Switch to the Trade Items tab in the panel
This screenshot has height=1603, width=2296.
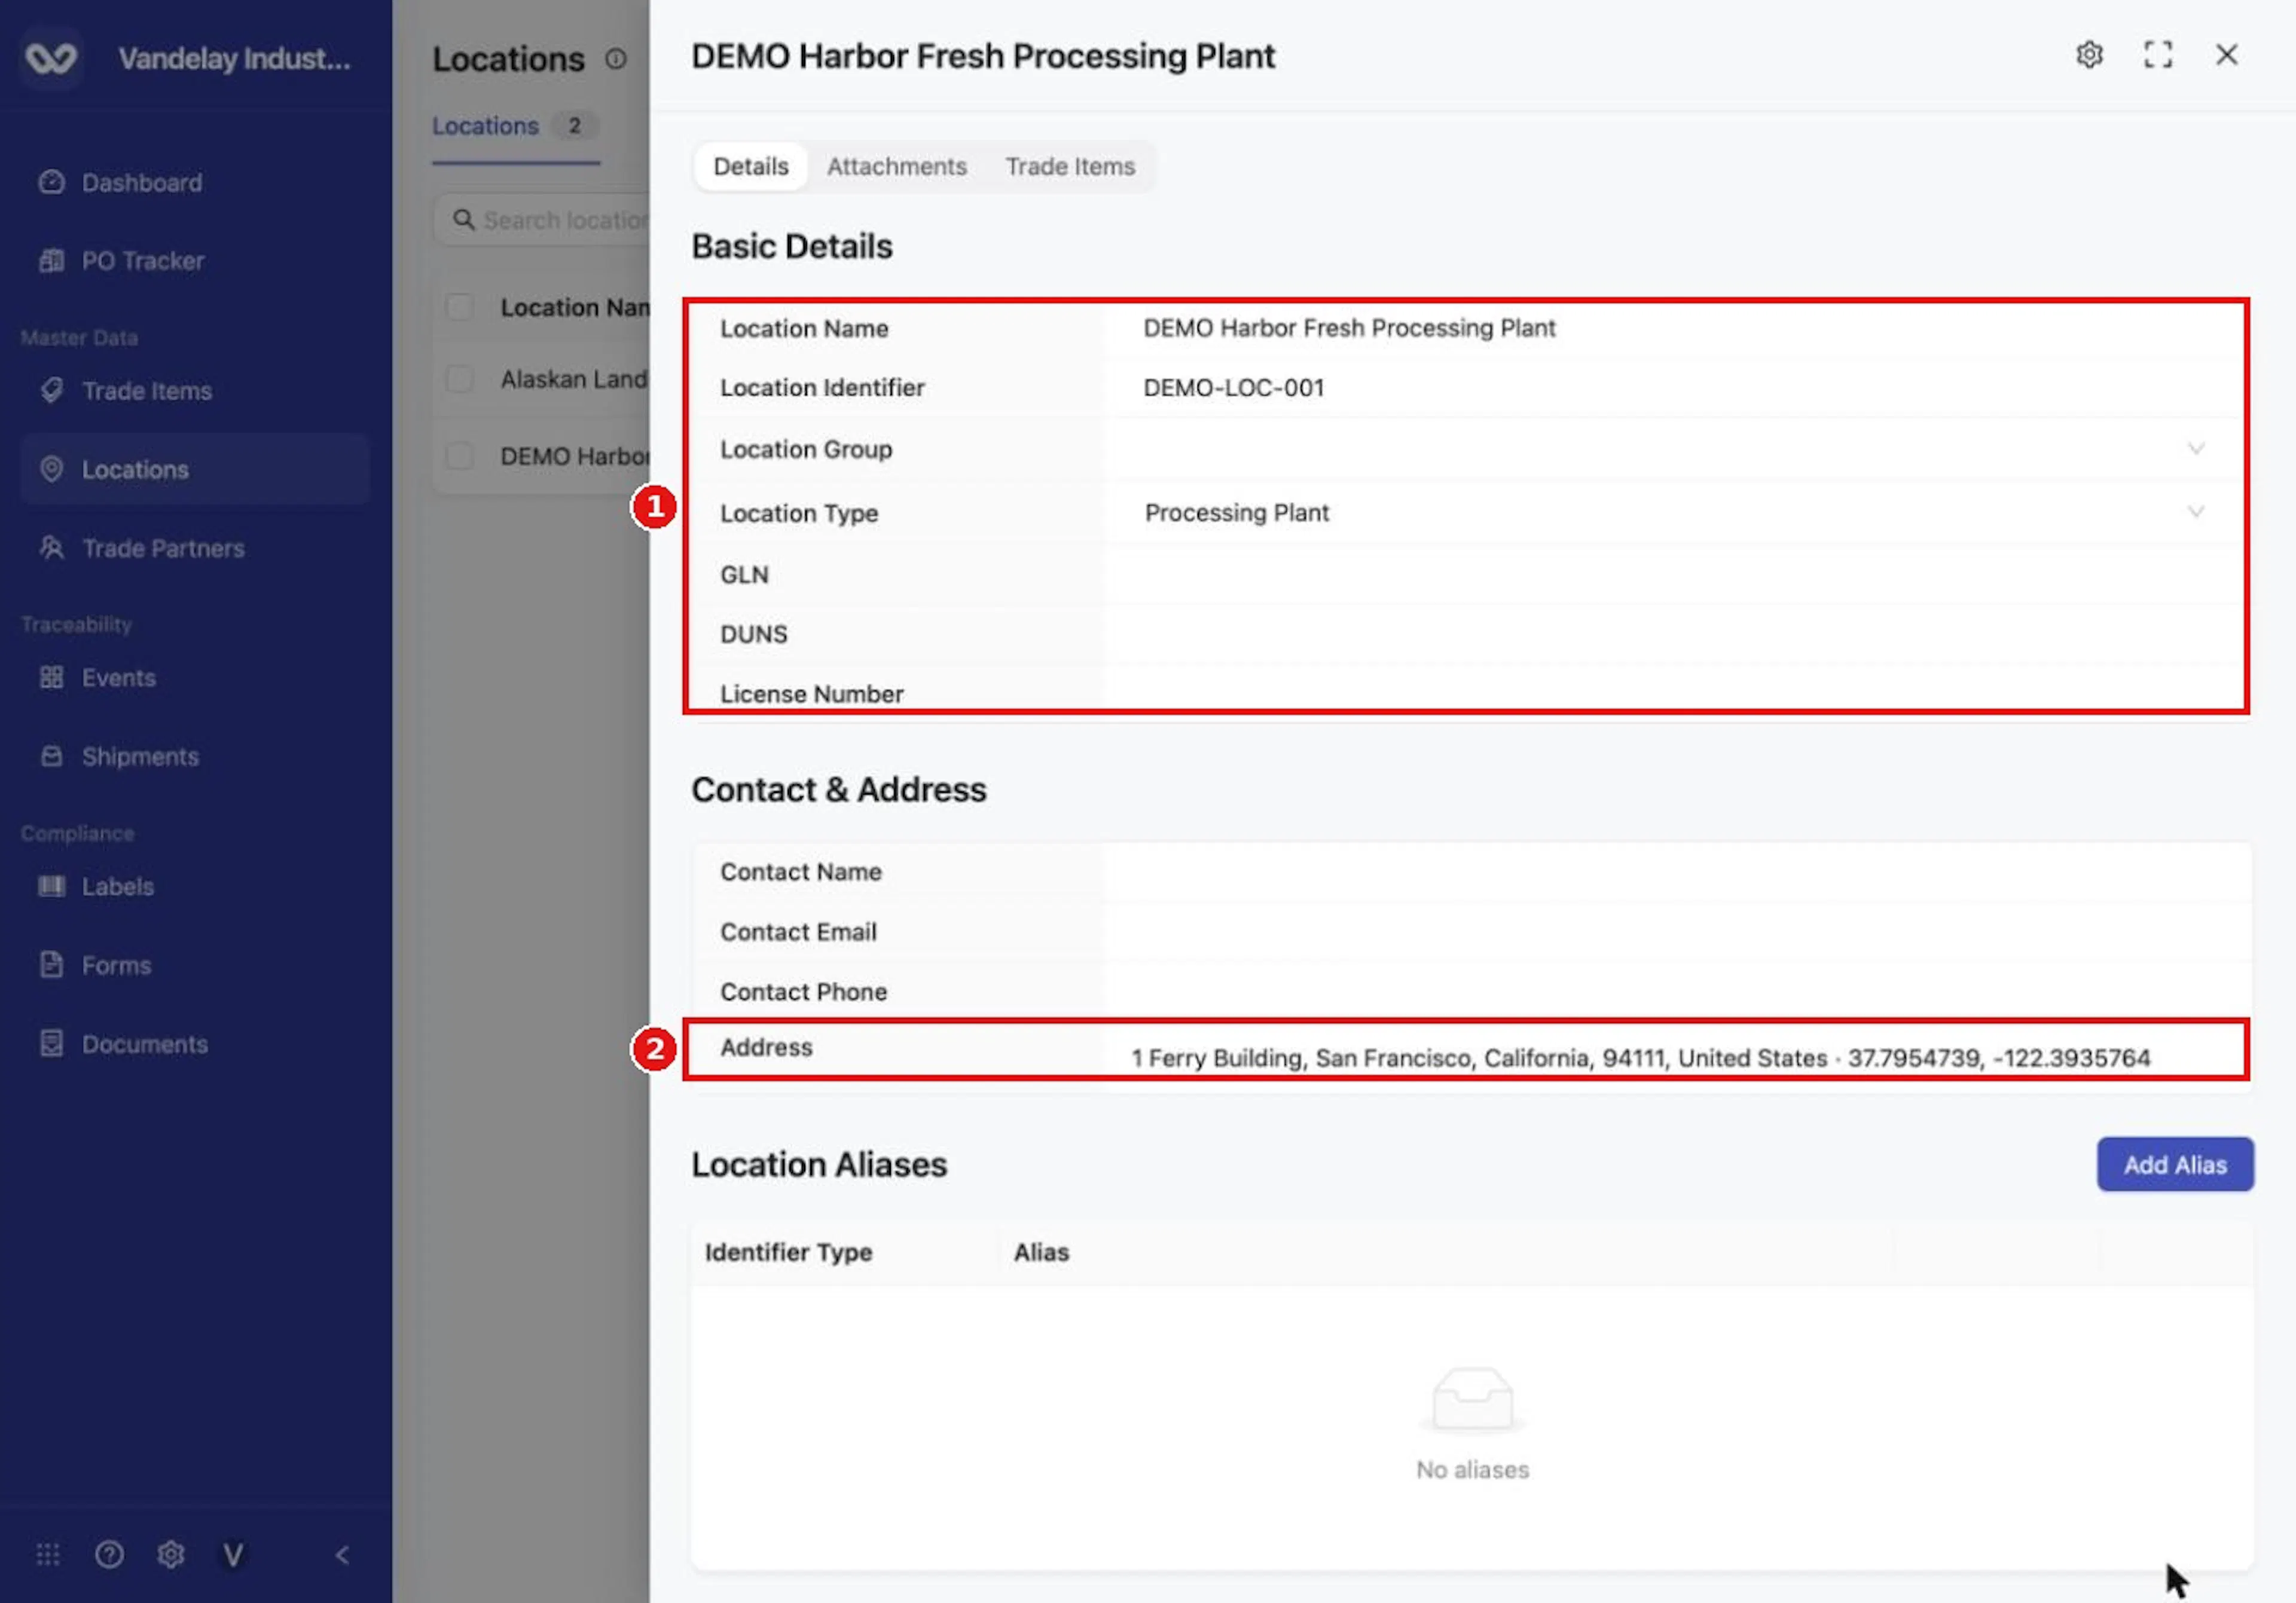pos(1070,167)
